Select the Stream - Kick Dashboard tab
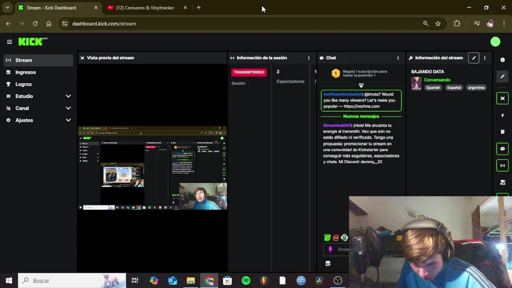The image size is (512, 288). coord(58,8)
